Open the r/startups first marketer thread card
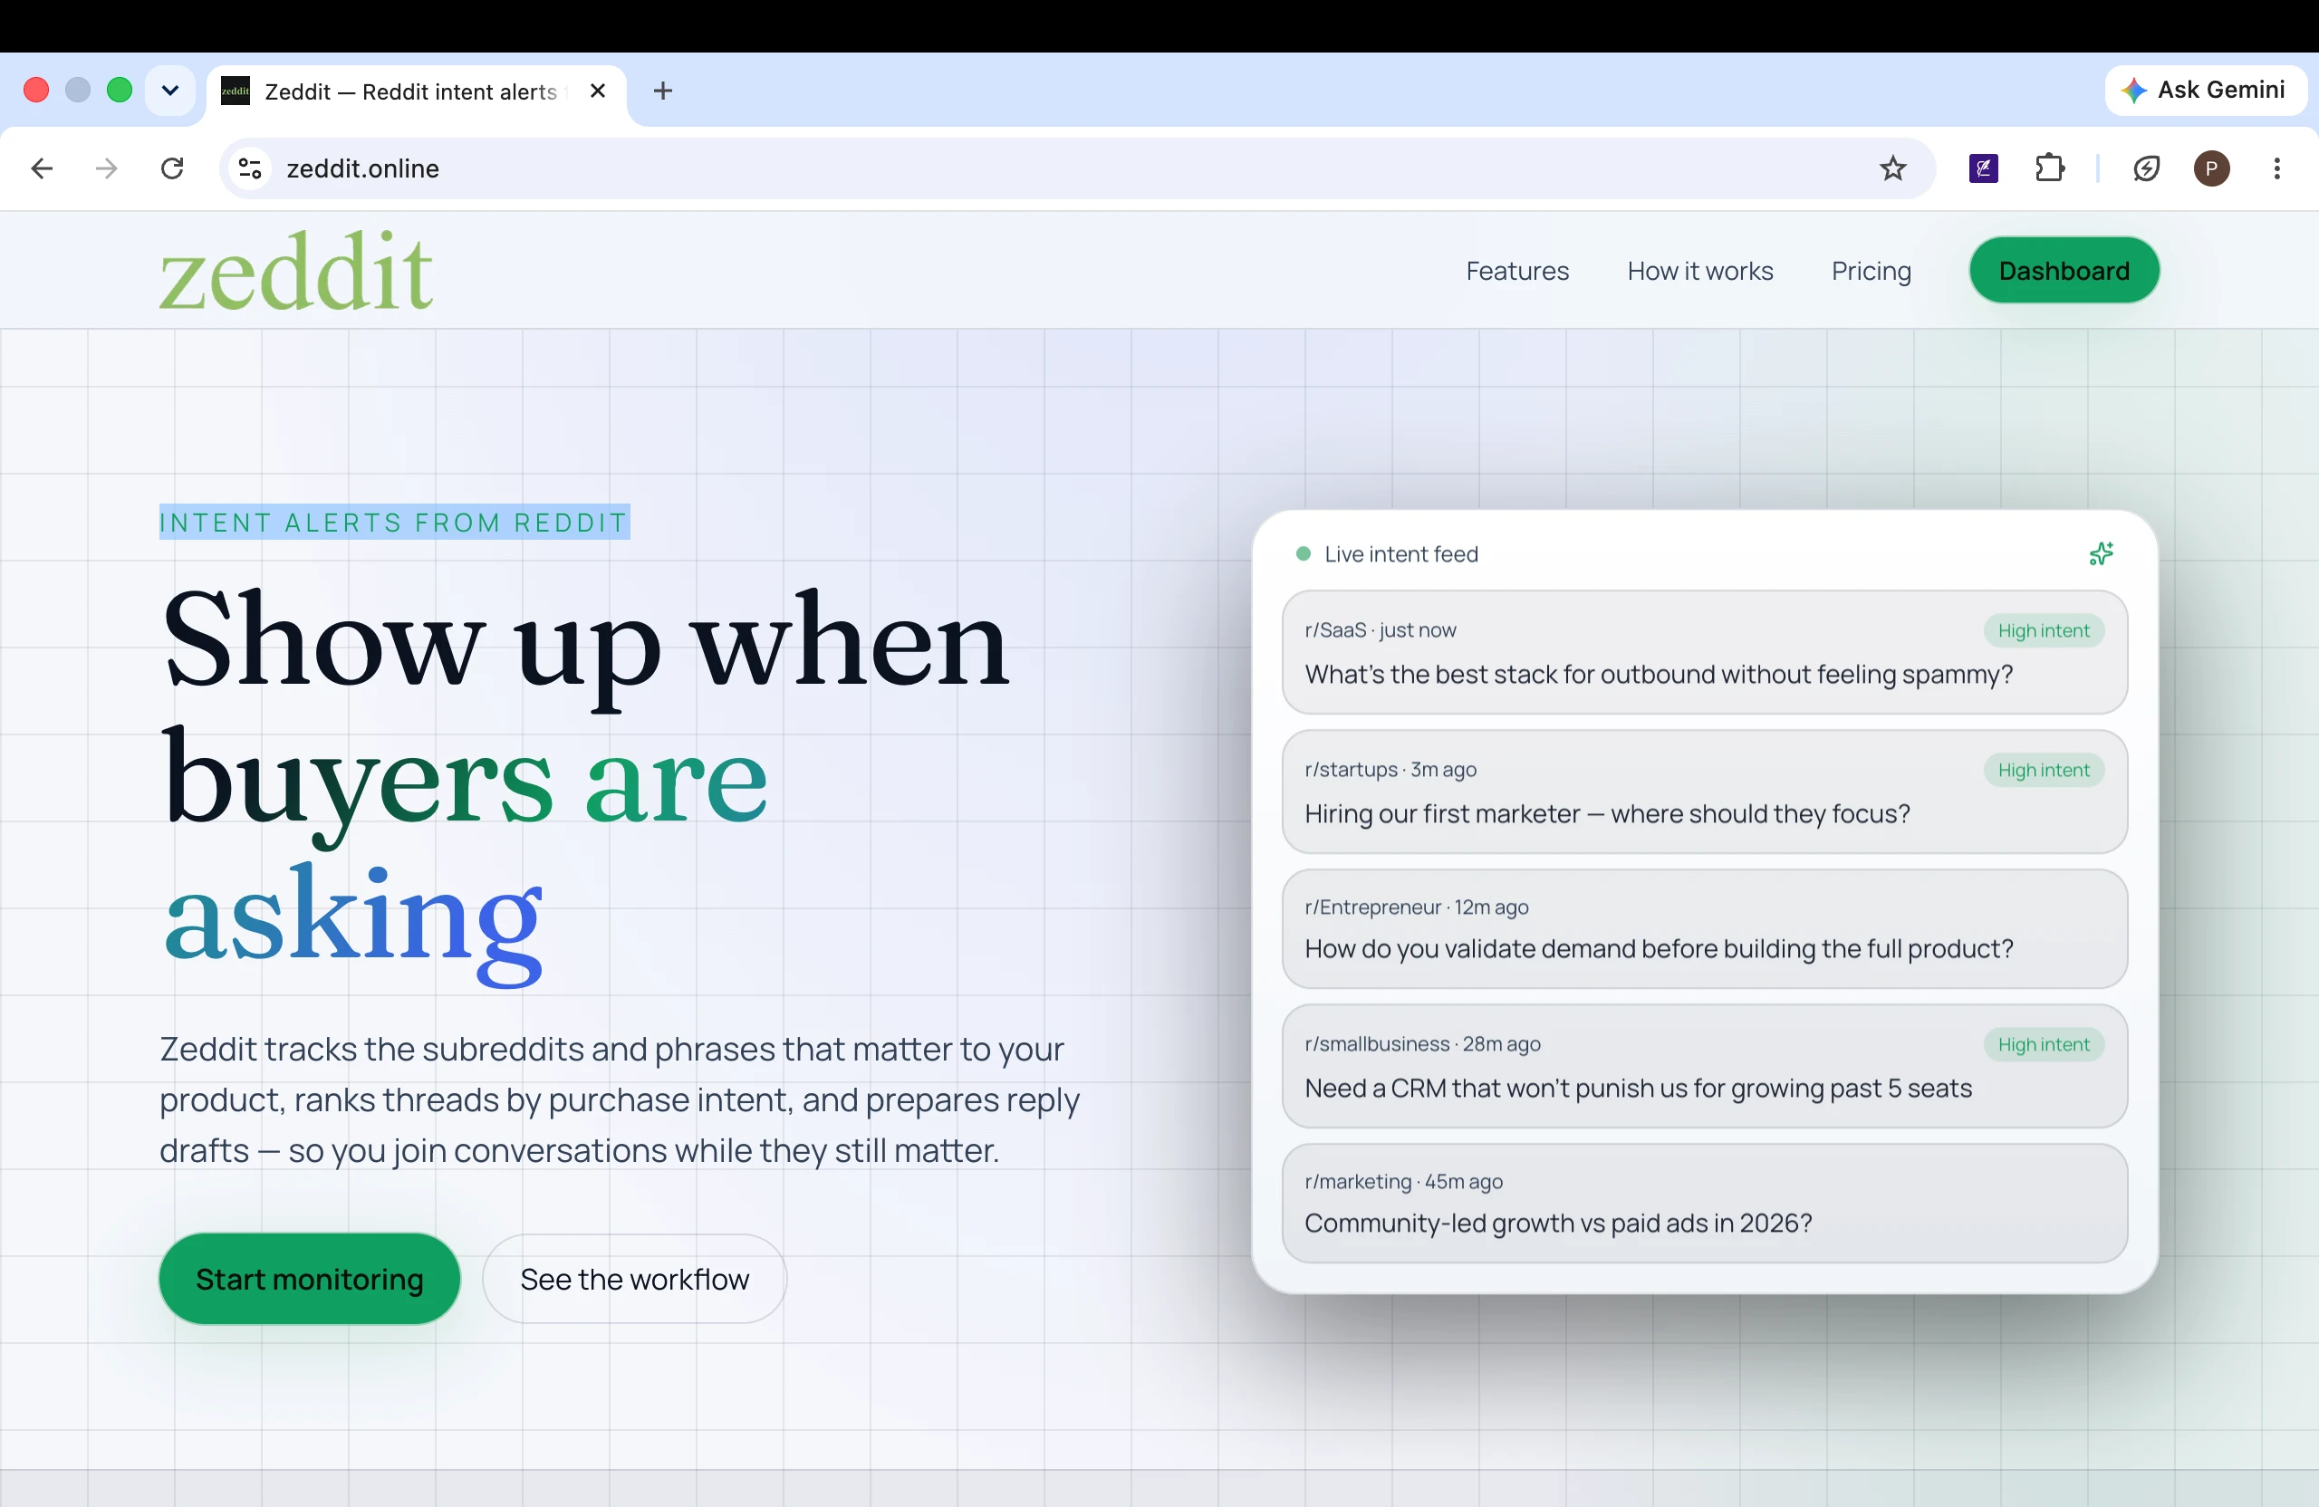 point(1704,792)
